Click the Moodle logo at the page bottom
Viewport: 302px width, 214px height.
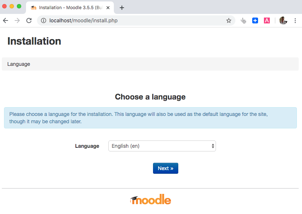coord(150,199)
